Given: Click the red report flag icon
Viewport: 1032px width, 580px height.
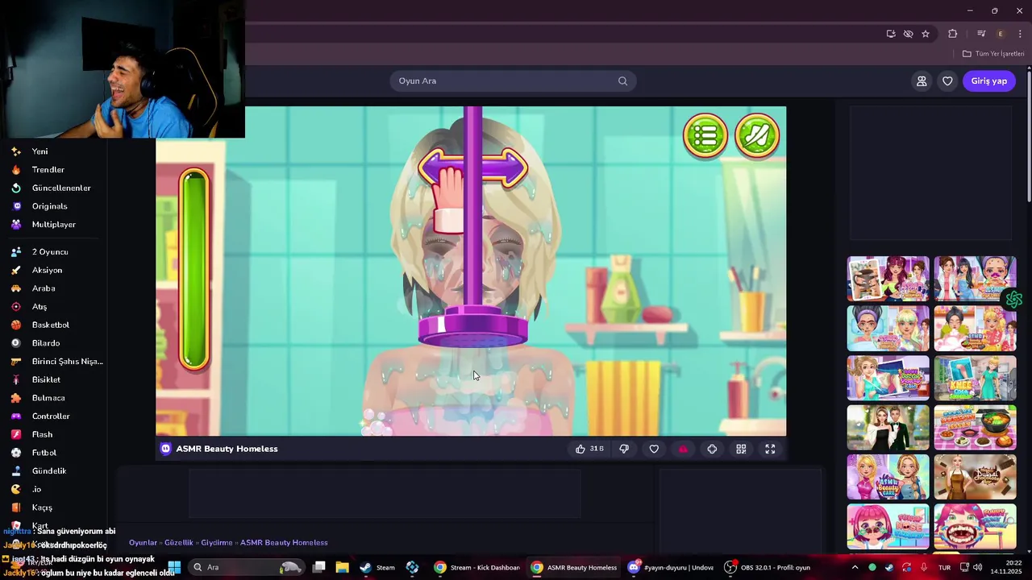Looking at the screenshot, I should click(x=683, y=449).
